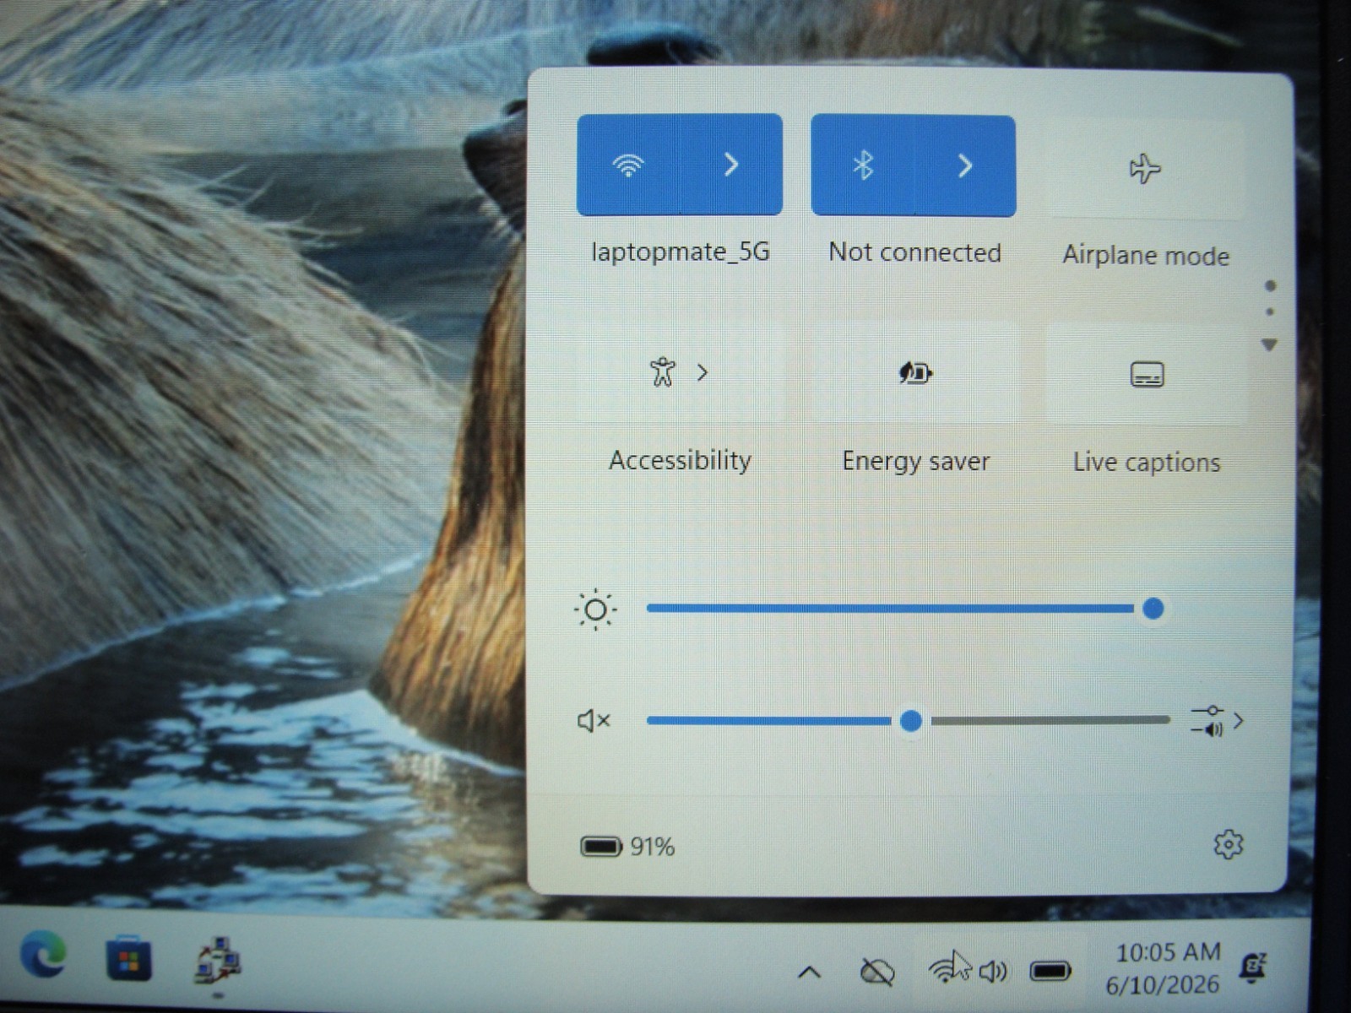Click the Not connected Bluetooth label
The height and width of the screenshot is (1013, 1351).
(x=915, y=252)
